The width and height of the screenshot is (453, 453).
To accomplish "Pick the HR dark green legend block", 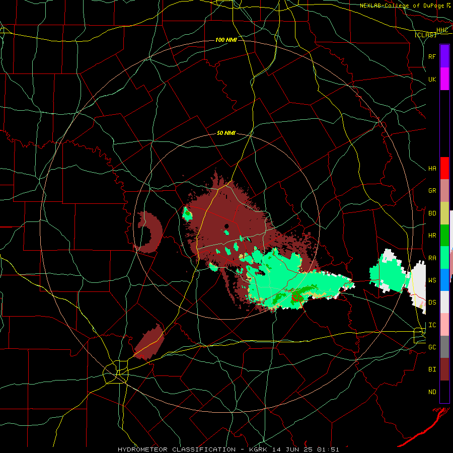I will tap(444, 236).
